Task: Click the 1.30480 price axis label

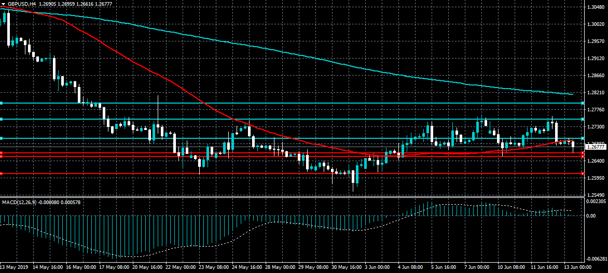Action: point(596,7)
